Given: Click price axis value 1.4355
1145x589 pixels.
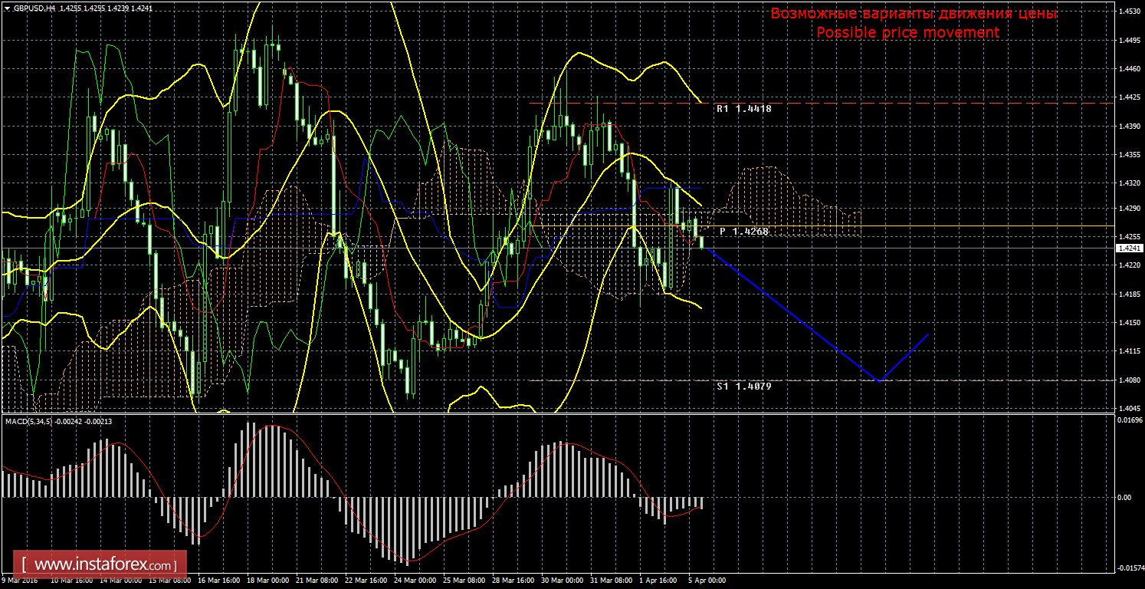Looking at the screenshot, I should [x=1129, y=155].
